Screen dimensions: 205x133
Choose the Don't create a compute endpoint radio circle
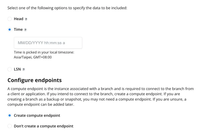10,126
